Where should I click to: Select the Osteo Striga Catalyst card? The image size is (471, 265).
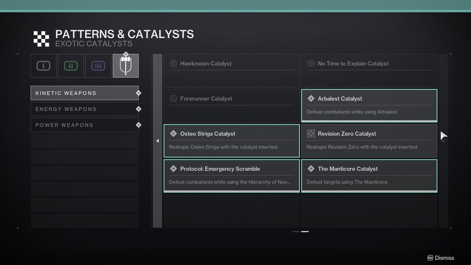232,141
